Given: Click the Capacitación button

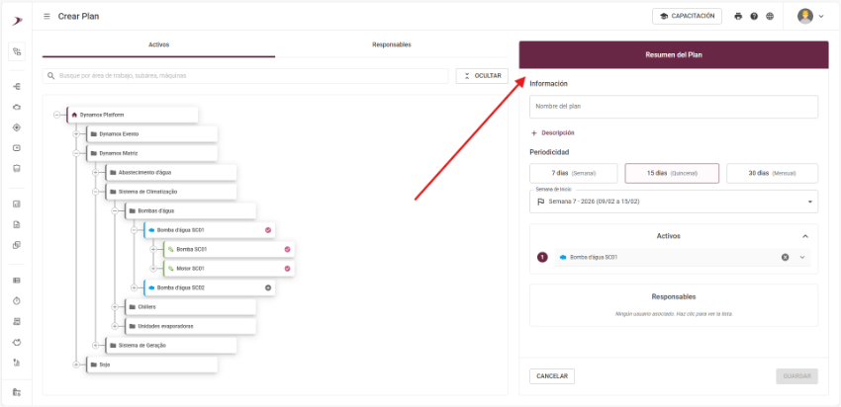Looking at the screenshot, I should tap(688, 16).
